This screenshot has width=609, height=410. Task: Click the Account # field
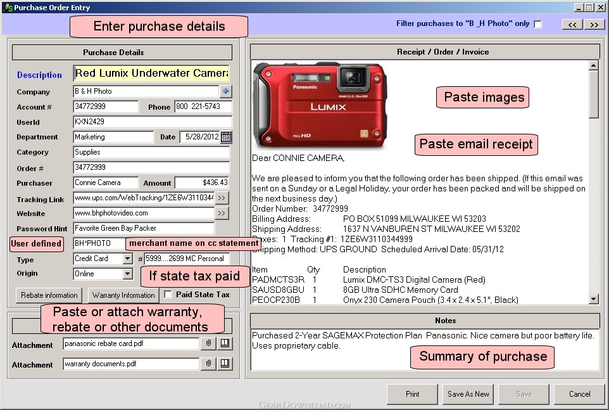(106, 106)
